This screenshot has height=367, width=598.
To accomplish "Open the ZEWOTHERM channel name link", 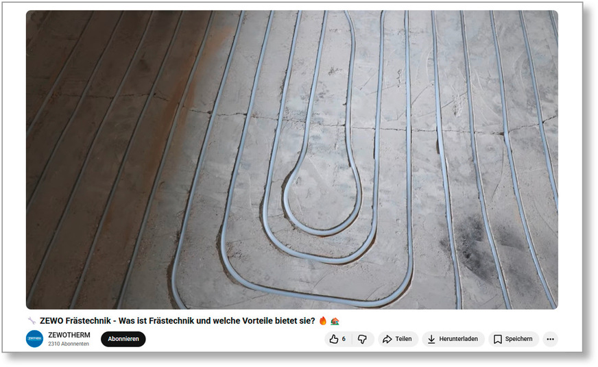I will 69,335.
